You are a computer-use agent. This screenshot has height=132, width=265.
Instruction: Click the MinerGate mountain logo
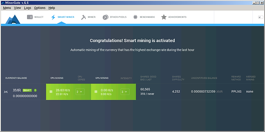click(x=13, y=19)
